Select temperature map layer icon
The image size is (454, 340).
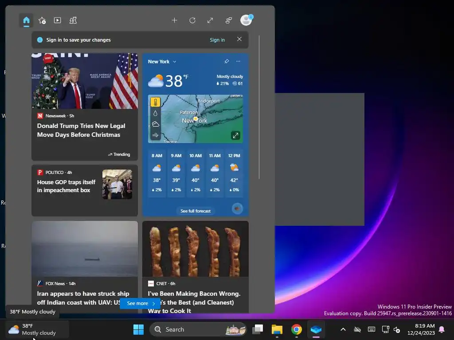coord(156,102)
